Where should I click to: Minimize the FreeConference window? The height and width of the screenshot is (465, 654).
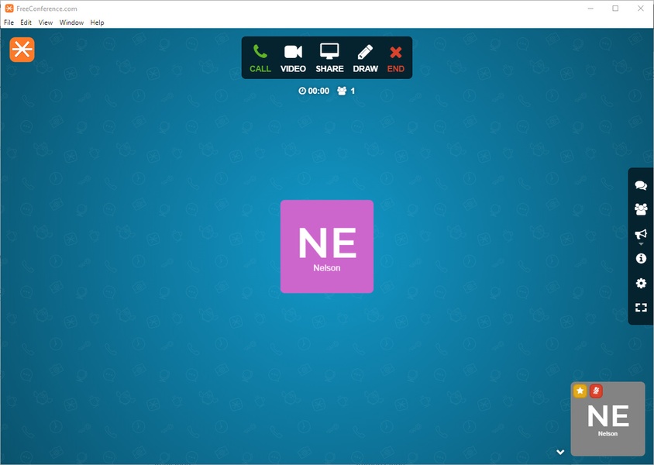pyautogui.click(x=590, y=9)
